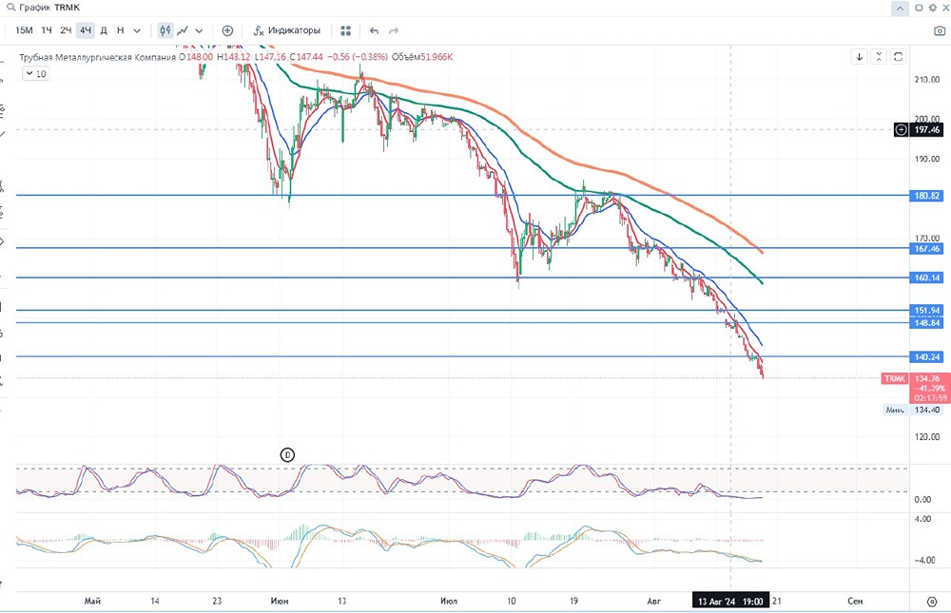Viewport: 951px width, 613px height.
Task: Click the TRMK last price tag
Action: [x=895, y=378]
